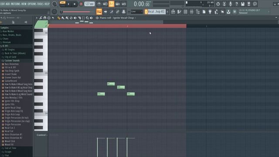Viewport: 279px width, 157px height.
Task: Select the Playback speaker tool
Action: point(92,18)
